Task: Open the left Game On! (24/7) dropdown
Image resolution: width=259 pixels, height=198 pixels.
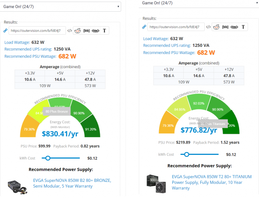Action: (61, 6)
